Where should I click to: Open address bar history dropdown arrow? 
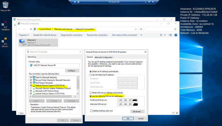pos(136,29)
